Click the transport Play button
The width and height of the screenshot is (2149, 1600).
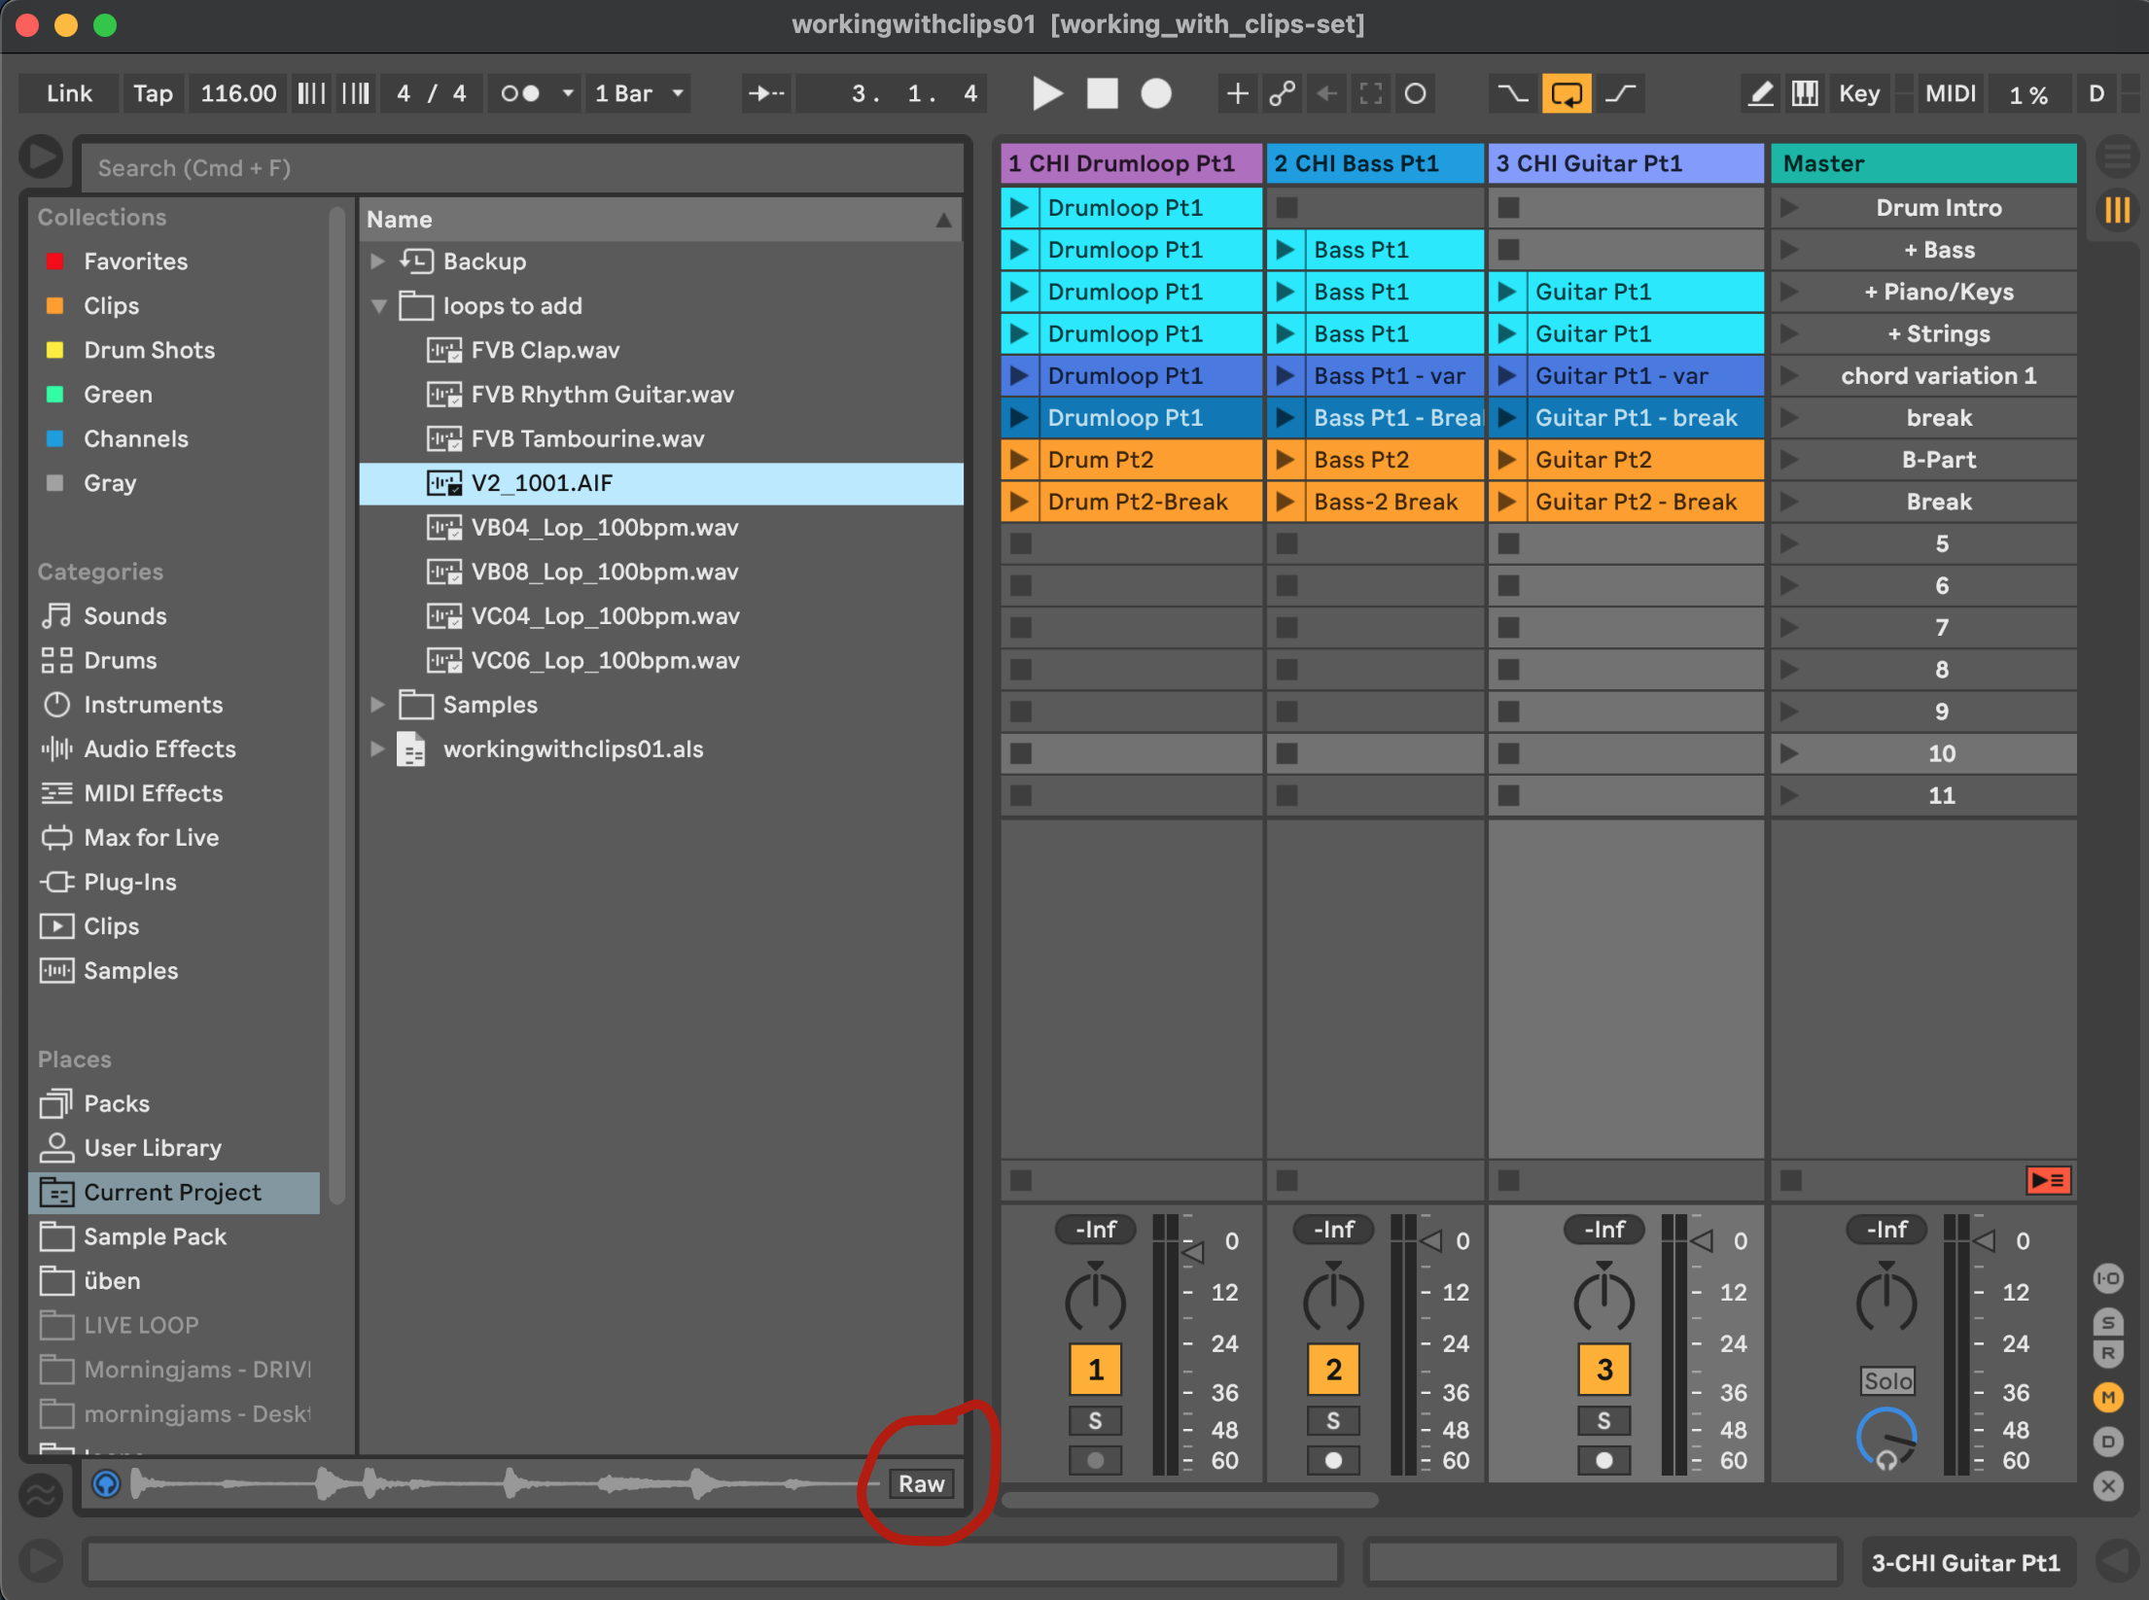[1046, 93]
